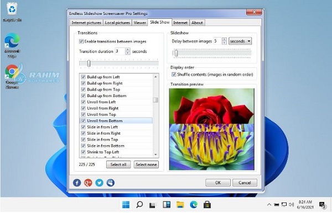Open the About tab
The height and width of the screenshot is (213, 332).
click(x=197, y=23)
